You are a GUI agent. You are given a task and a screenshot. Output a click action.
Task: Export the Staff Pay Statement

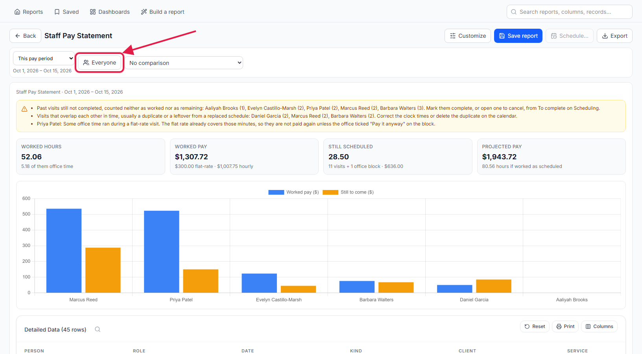614,36
